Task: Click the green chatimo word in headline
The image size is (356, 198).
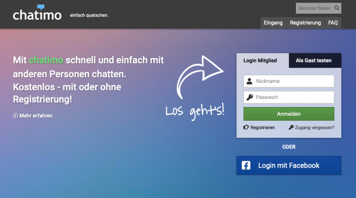Action: click(46, 60)
